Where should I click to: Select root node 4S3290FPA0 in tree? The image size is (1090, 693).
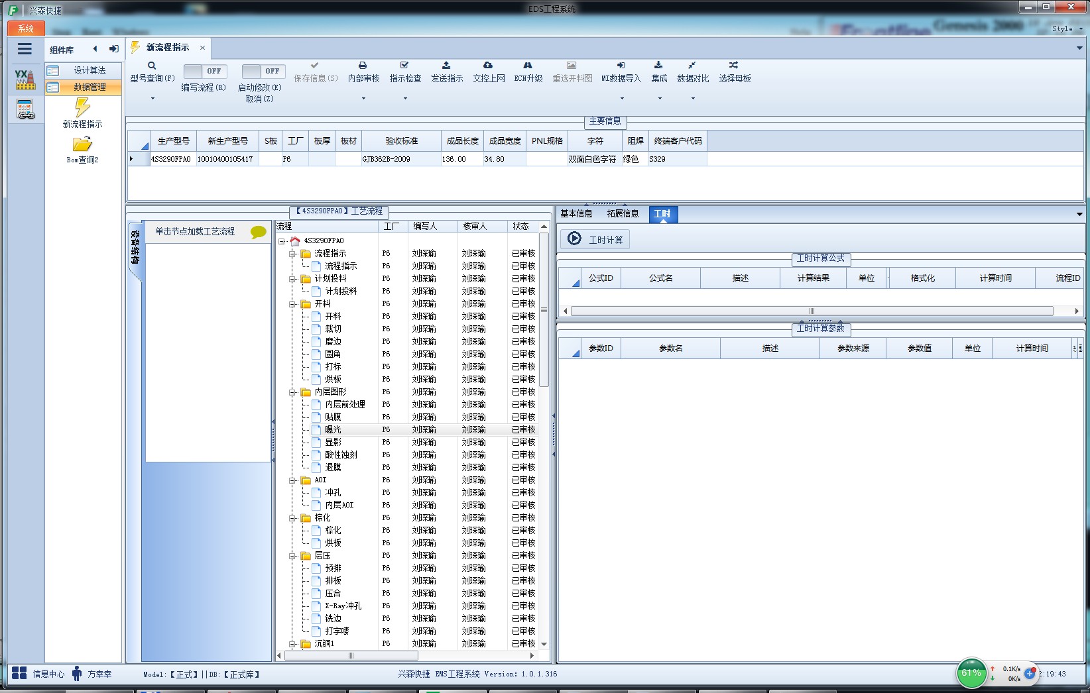coord(324,240)
